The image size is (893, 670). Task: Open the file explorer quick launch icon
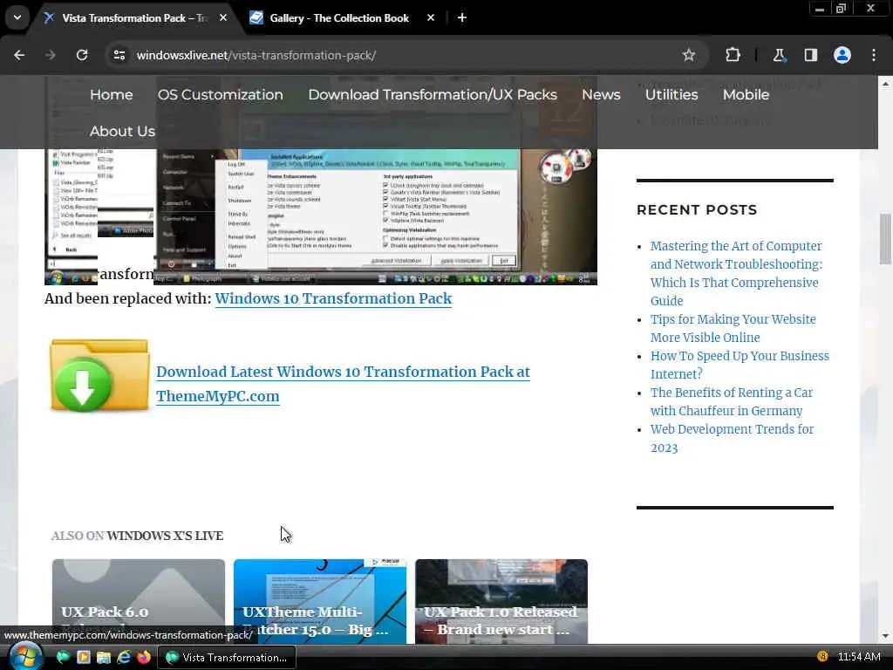tap(104, 658)
